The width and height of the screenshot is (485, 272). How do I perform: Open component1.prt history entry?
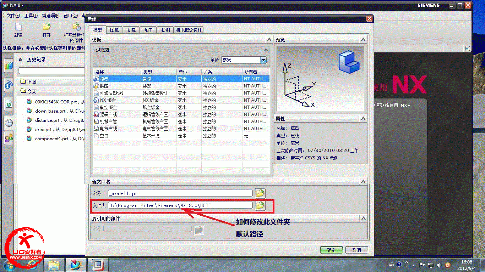[x=56, y=139]
